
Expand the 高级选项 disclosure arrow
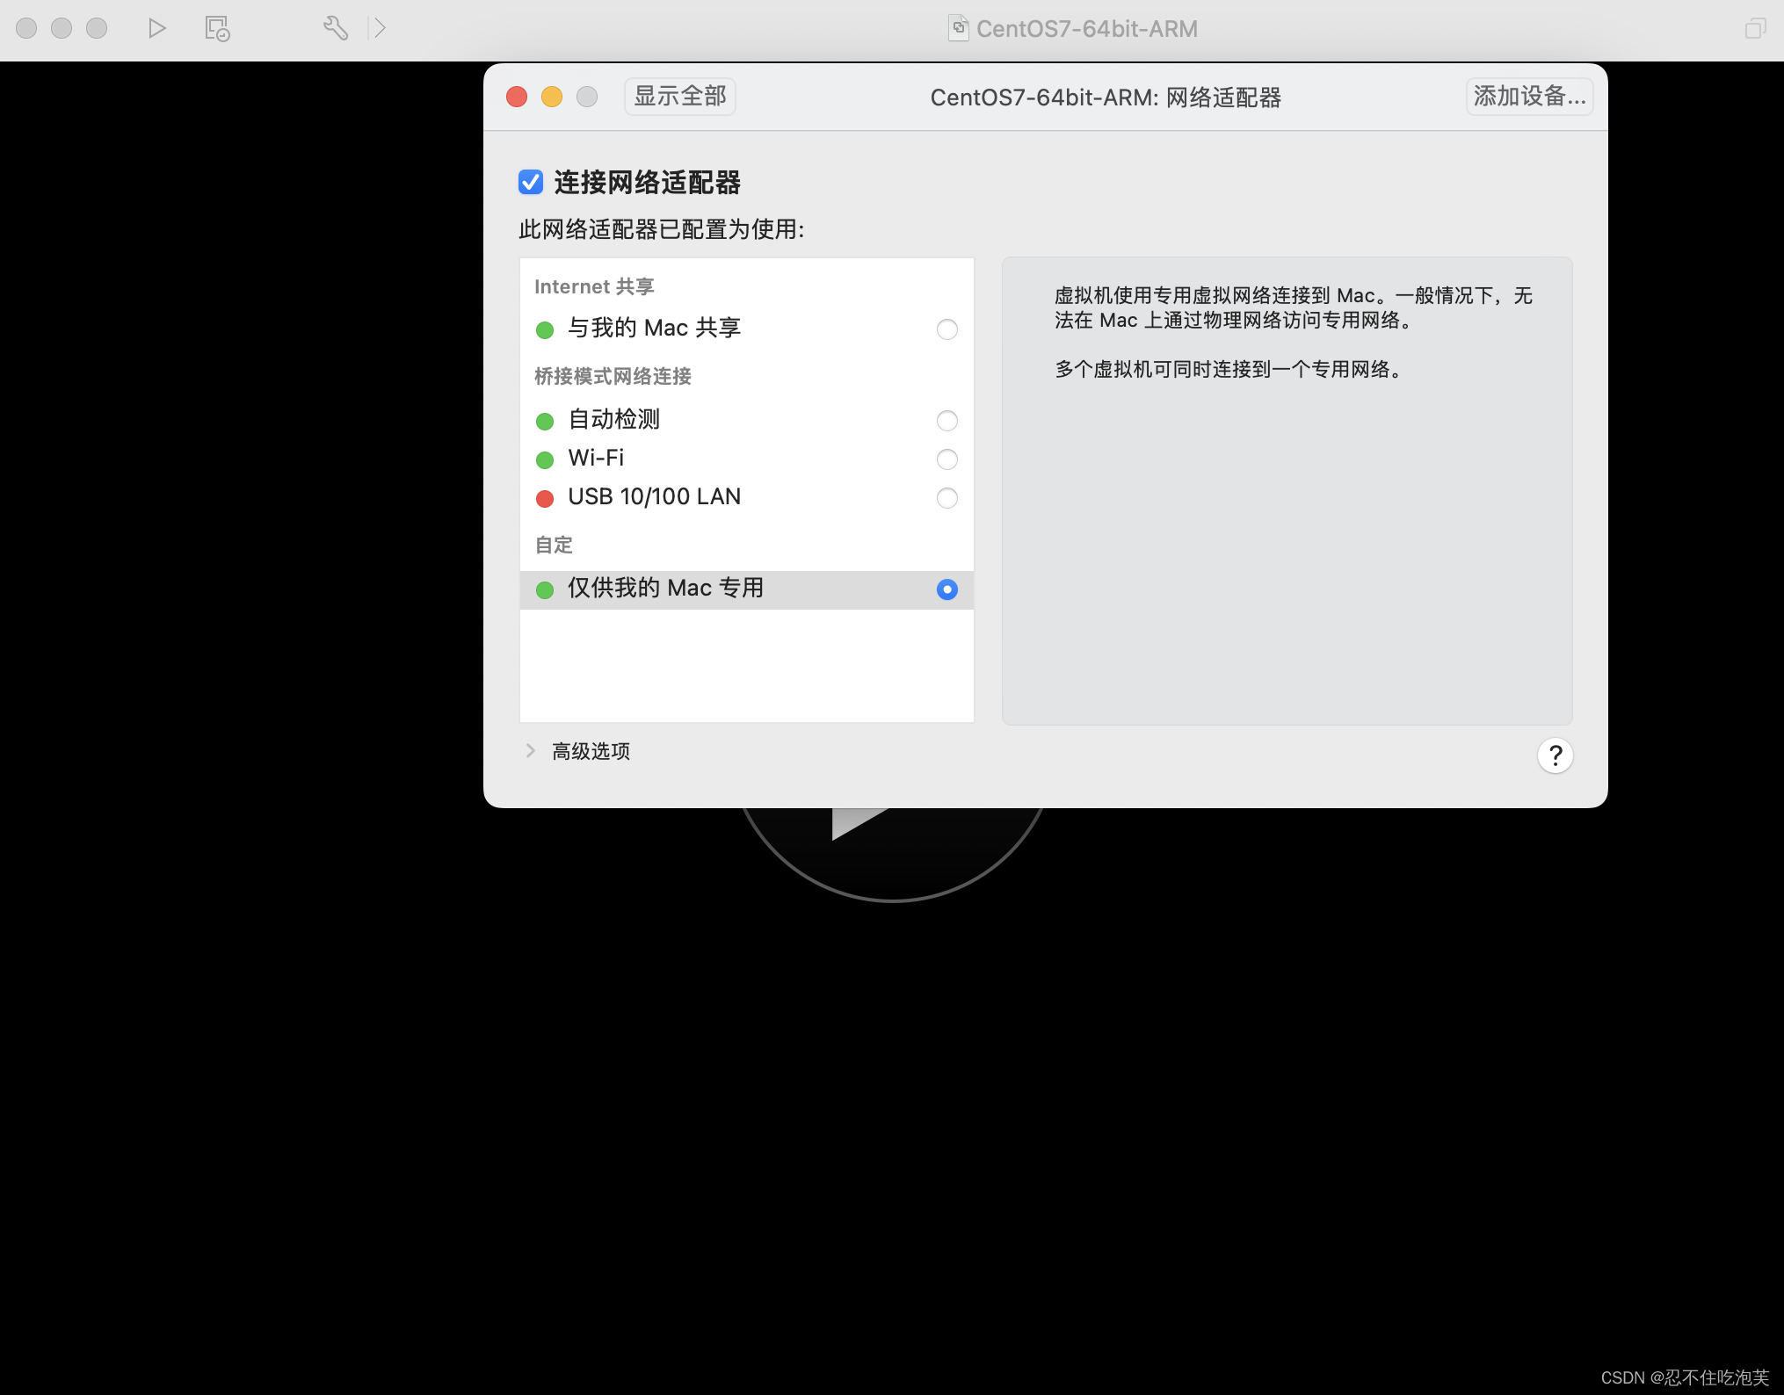[x=530, y=751]
